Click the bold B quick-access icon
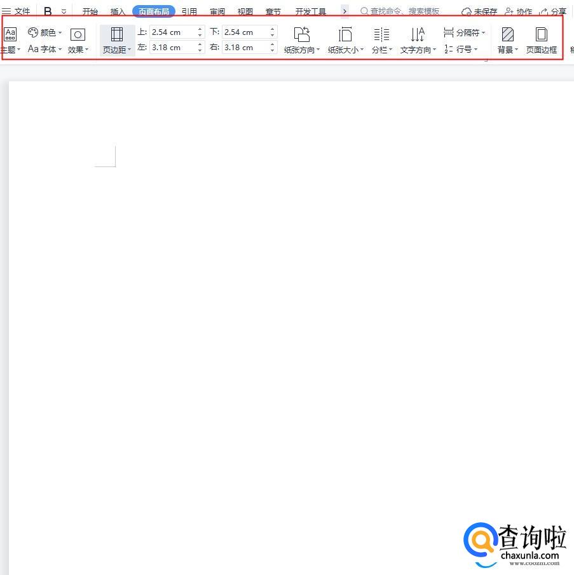Image resolution: width=574 pixels, height=575 pixels. 48,11
